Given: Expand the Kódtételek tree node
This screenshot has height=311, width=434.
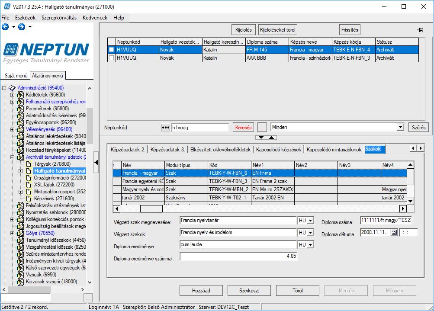Looking at the screenshot, I should click(x=12, y=95).
